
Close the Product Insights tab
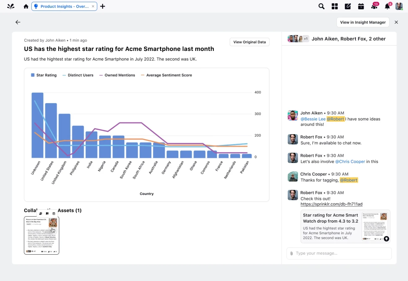tap(93, 6)
